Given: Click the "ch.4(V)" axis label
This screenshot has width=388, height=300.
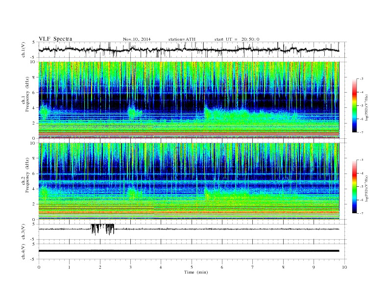Looking at the screenshot, I should pos(24,251).
